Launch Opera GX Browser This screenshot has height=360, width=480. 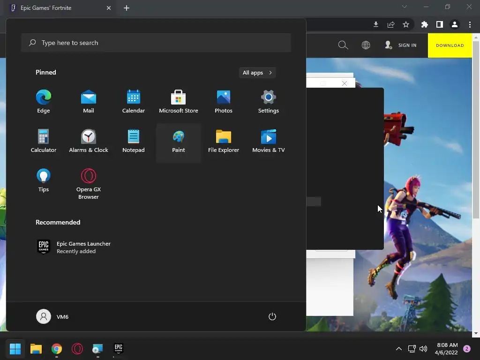click(x=89, y=184)
